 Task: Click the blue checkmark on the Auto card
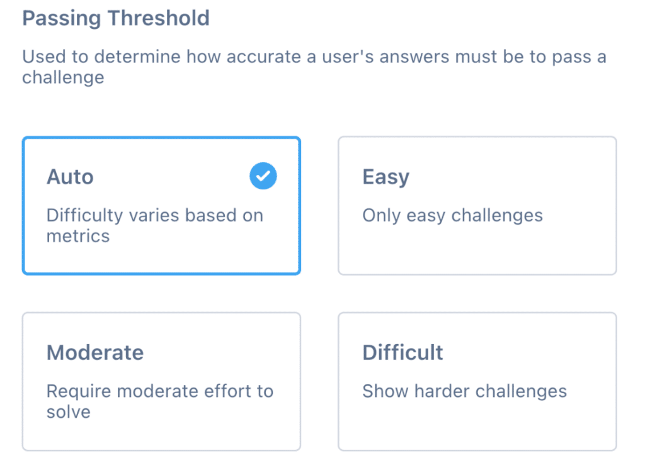(x=263, y=176)
